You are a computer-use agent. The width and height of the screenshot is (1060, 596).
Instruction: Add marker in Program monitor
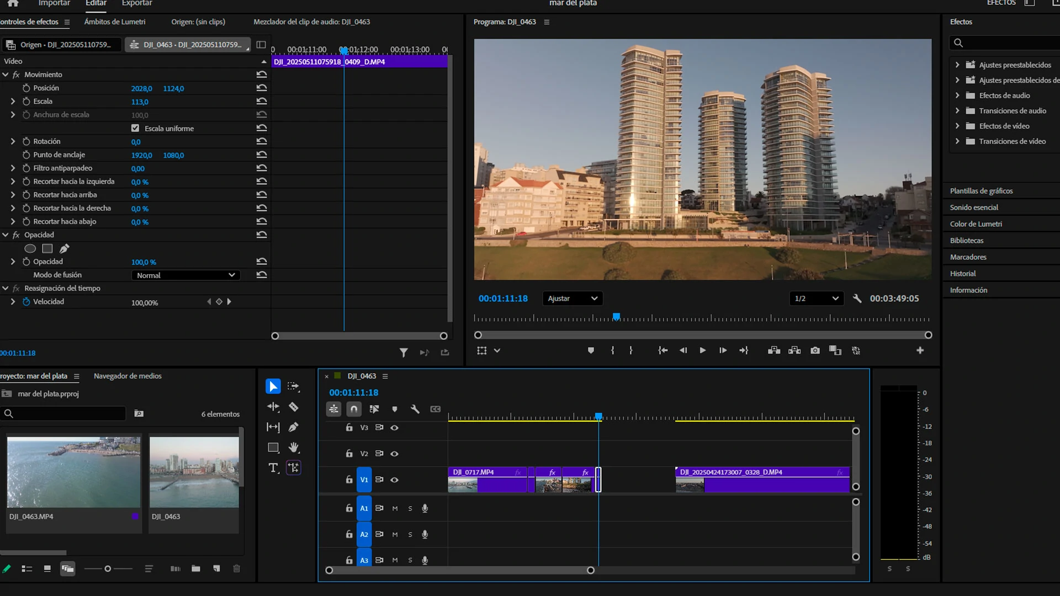click(x=591, y=350)
